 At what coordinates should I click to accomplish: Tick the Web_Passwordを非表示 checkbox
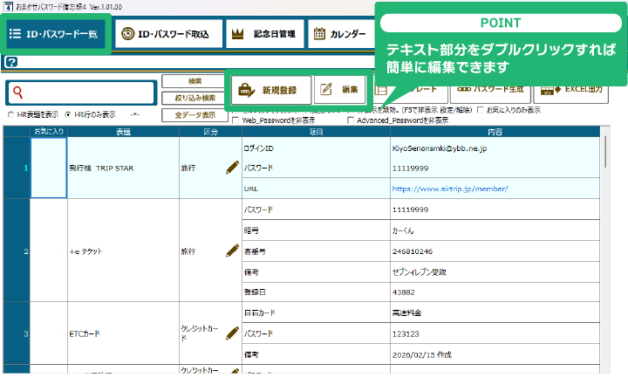tap(235, 120)
